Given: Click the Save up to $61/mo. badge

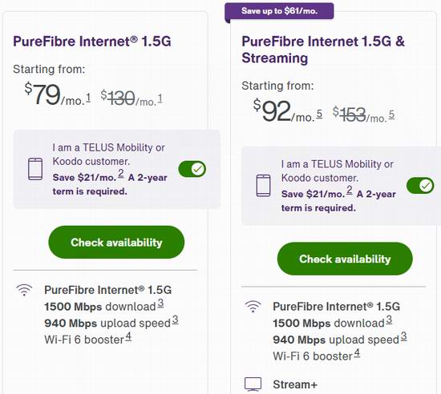Looking at the screenshot, I should click(279, 11).
